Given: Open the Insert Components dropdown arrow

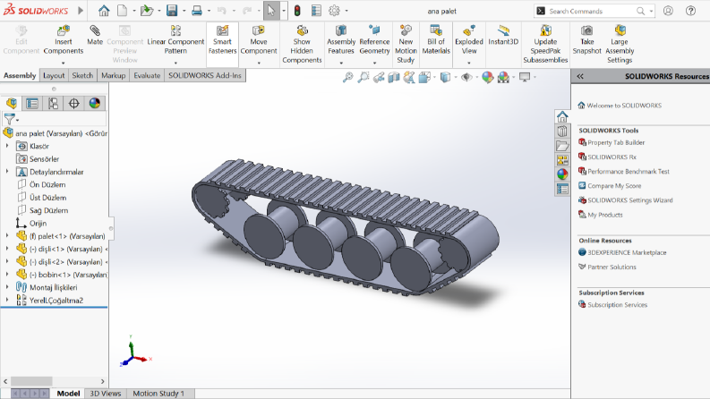Looking at the screenshot, I should pyautogui.click(x=64, y=63).
